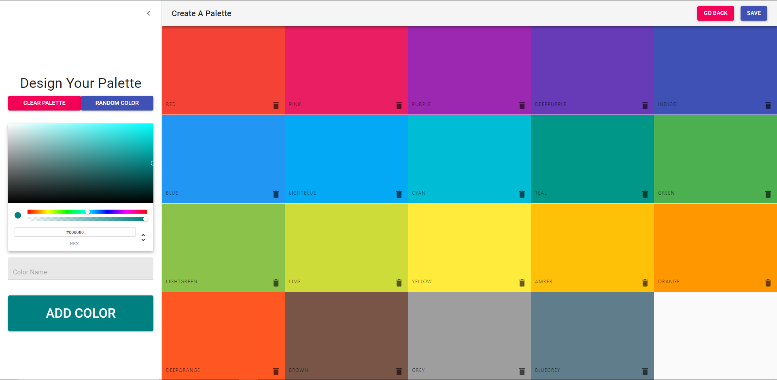Remove the YELLOW swatch with the trash icon
This screenshot has width=777, height=380.
click(522, 282)
